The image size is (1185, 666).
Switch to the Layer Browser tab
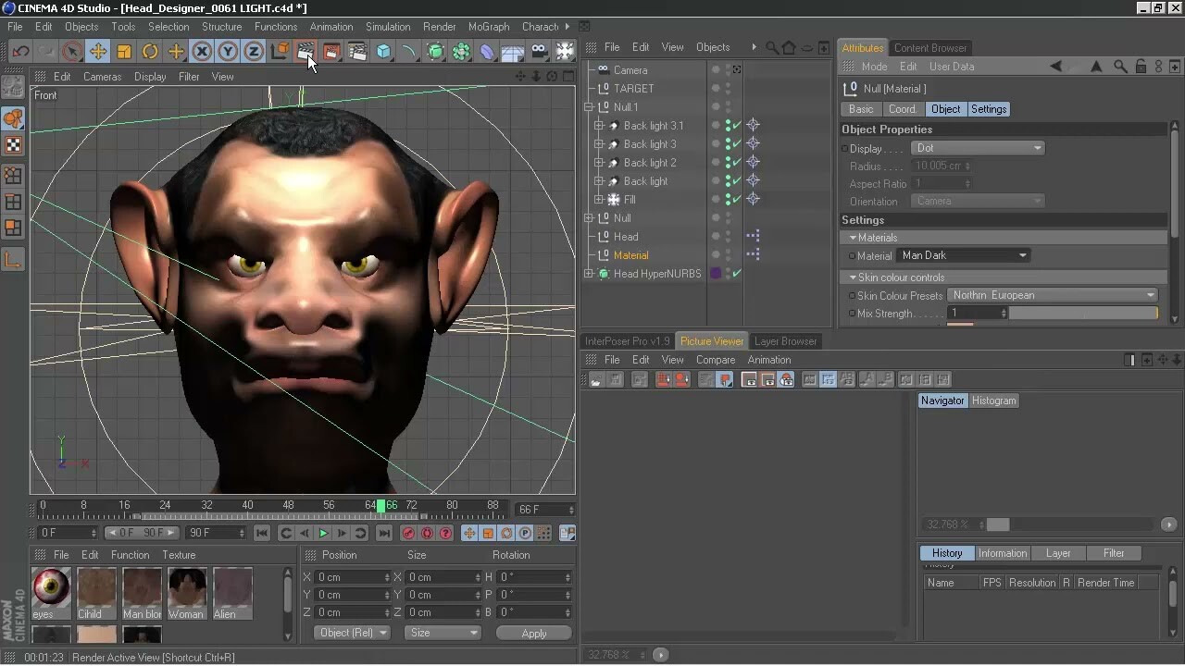click(785, 340)
